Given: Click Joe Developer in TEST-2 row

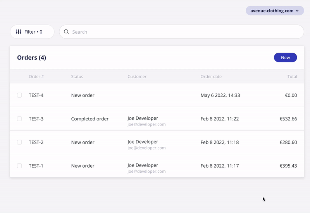Looking at the screenshot, I should 143,142.
